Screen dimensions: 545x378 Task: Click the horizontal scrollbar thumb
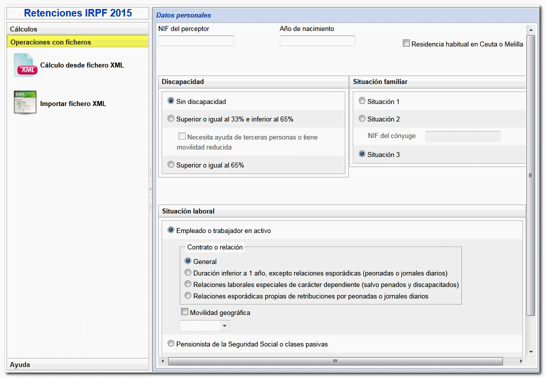335,361
